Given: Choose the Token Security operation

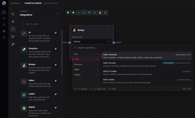Looking at the screenshot, I should pos(147,64).
